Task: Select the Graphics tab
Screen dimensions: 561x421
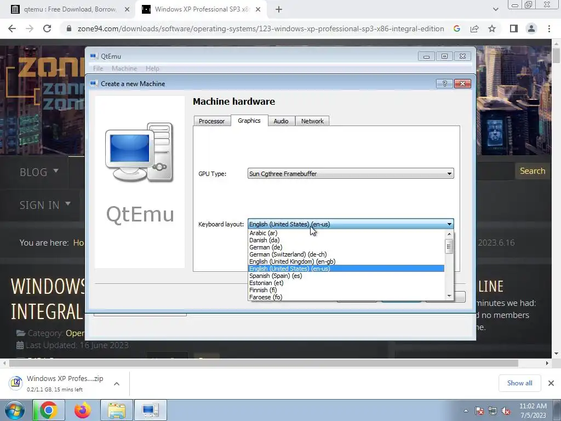Action: click(249, 120)
